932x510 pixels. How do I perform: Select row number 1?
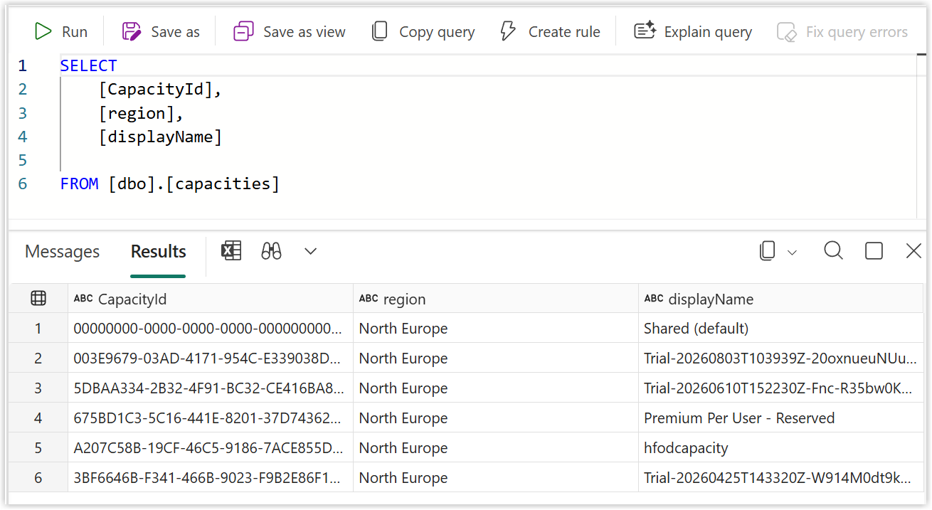point(38,329)
